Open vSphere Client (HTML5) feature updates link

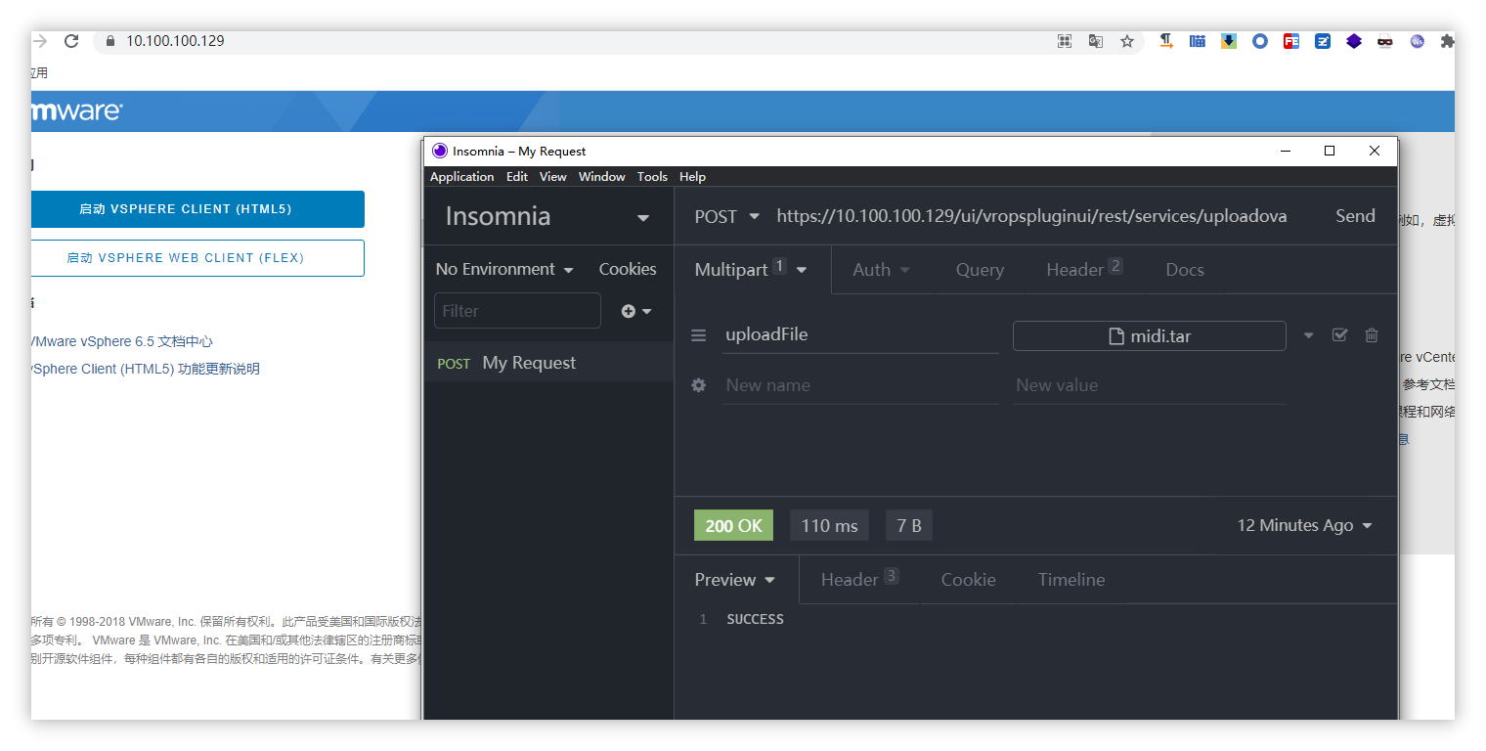coord(146,370)
